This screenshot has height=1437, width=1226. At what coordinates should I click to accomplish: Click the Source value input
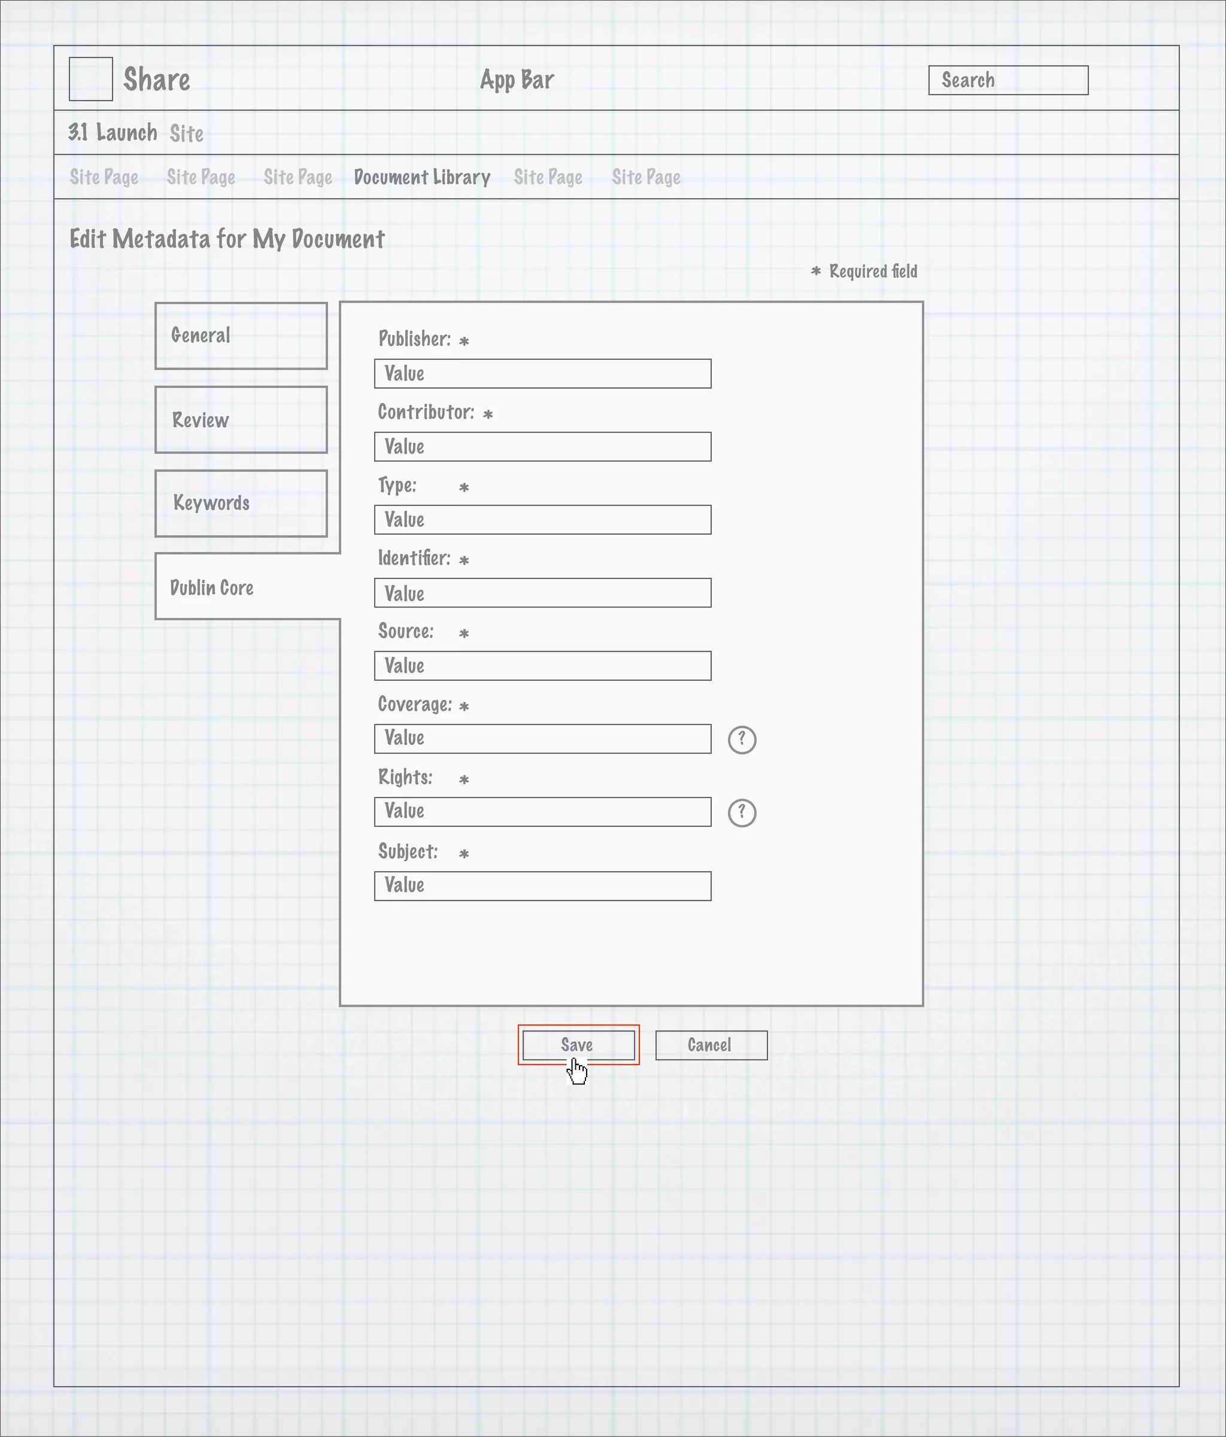pyautogui.click(x=542, y=666)
